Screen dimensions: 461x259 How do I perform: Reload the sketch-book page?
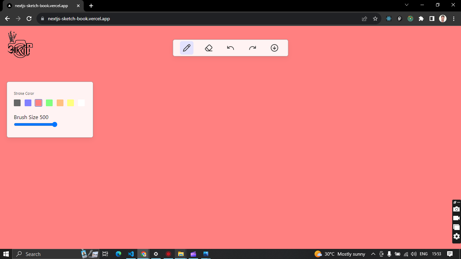[29, 19]
